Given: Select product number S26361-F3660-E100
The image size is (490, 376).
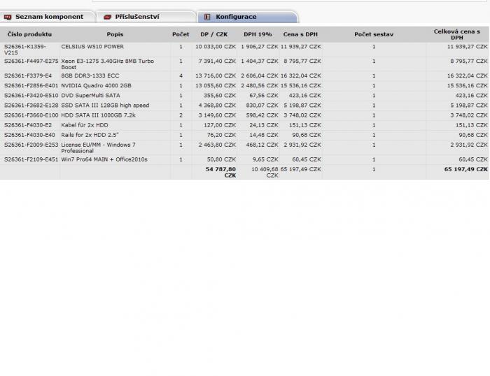Looking at the screenshot, I should point(31,115).
